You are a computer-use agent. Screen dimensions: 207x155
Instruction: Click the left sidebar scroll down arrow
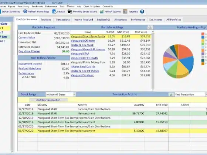(12, 152)
